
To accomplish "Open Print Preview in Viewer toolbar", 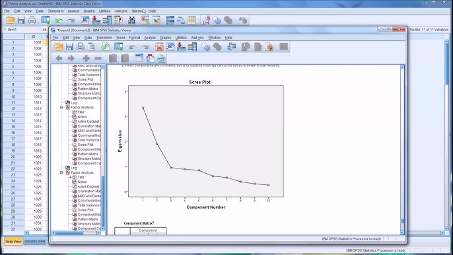I will click(x=92, y=47).
